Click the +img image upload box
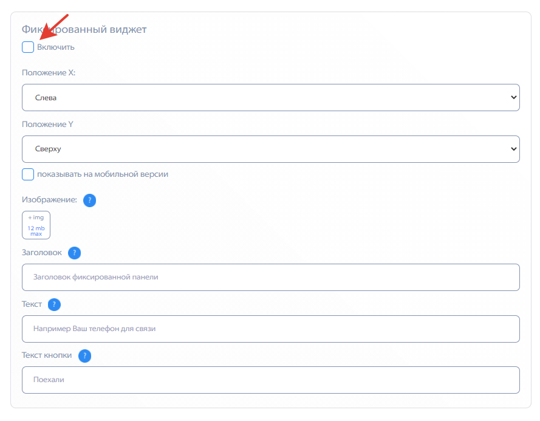This screenshot has width=540, height=421. click(36, 225)
